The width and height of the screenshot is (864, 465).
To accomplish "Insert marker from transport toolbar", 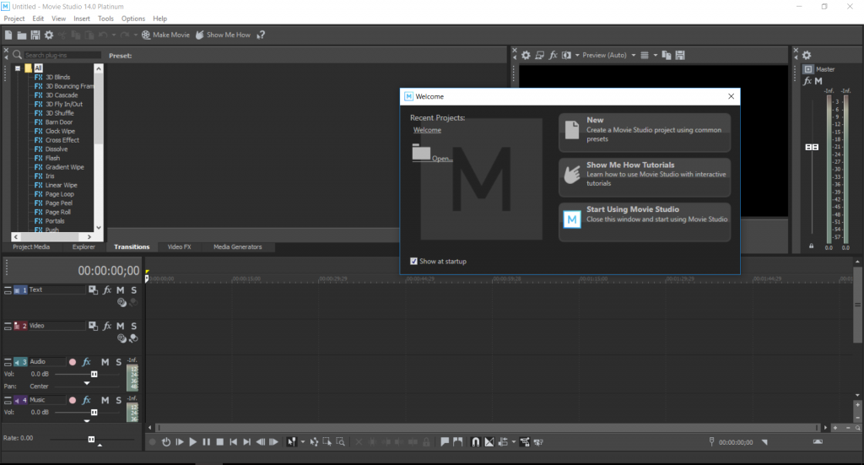I will click(445, 442).
